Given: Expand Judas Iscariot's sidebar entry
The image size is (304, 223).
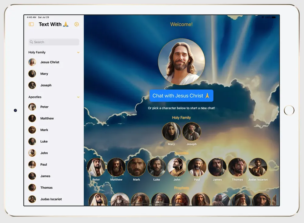Looking at the screenshot, I should (32, 199).
